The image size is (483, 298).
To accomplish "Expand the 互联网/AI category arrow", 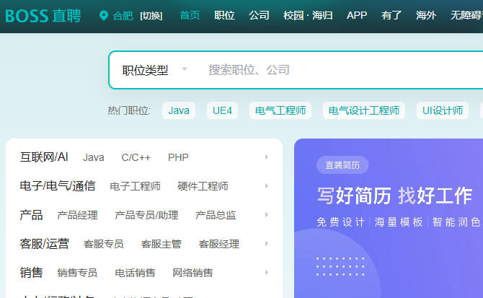I will pos(267,157).
